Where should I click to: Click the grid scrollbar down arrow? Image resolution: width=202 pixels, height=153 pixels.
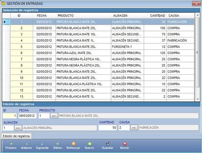(x=198, y=99)
